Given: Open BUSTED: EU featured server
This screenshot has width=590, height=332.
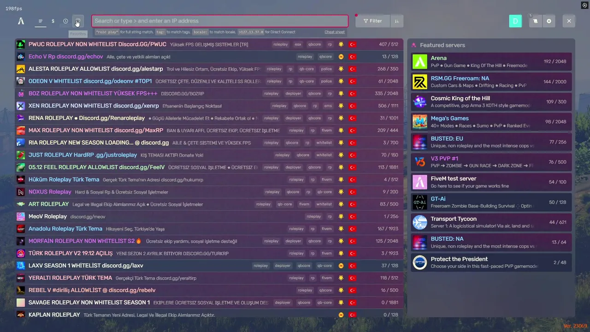Looking at the screenshot, I should click(491, 142).
